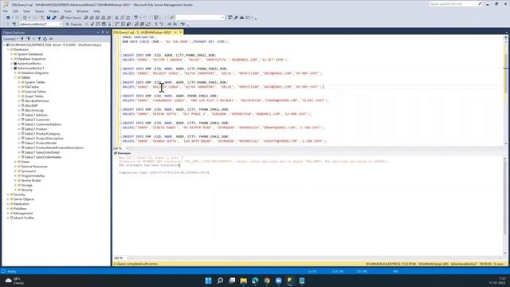Image resolution: width=510 pixels, height=287 pixels.
Task: Click the refresh icon in Object Explorer
Action: pos(45,39)
